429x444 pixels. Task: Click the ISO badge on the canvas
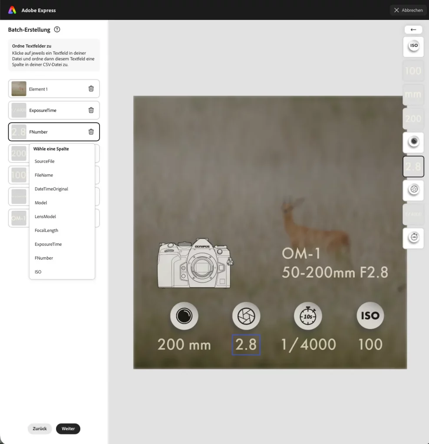(370, 316)
